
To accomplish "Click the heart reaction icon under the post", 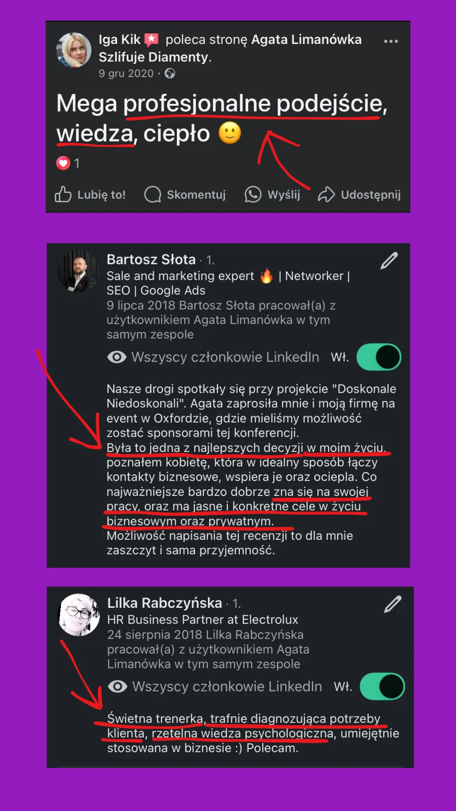I will [63, 163].
